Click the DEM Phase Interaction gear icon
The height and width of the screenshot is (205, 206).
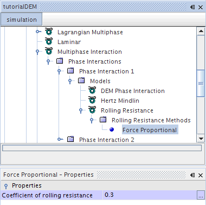(x=92, y=90)
